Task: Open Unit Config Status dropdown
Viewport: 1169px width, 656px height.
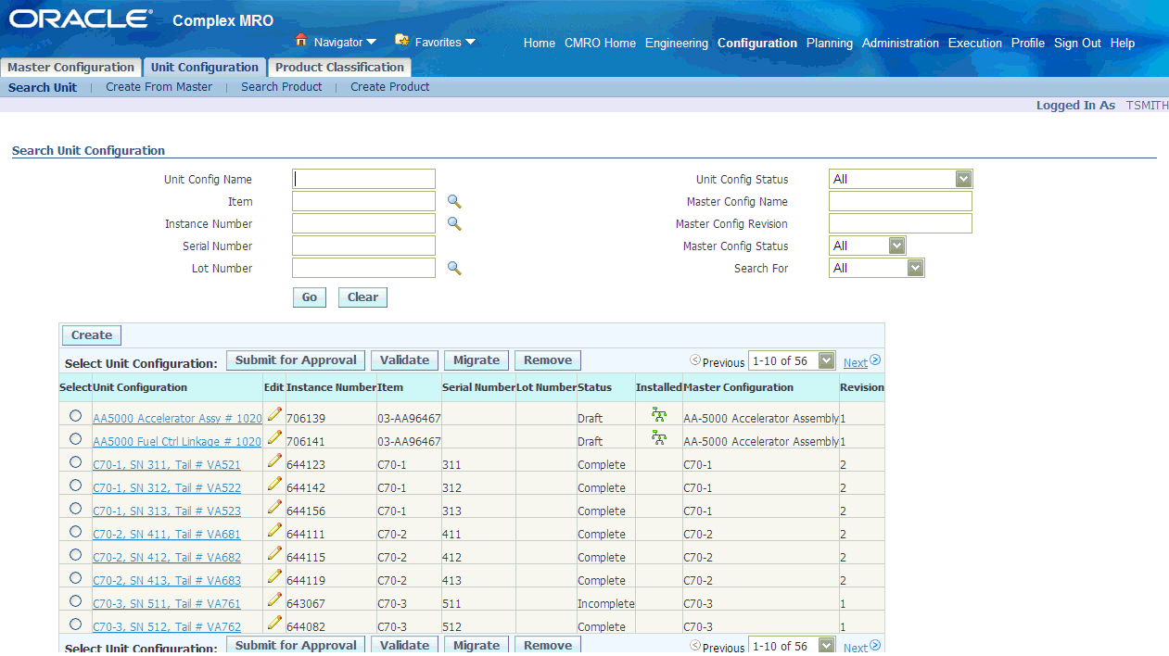Action: tap(900, 179)
